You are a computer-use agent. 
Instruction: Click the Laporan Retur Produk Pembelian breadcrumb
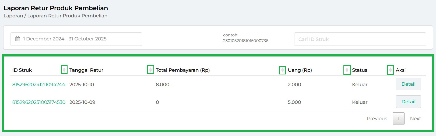(67, 16)
